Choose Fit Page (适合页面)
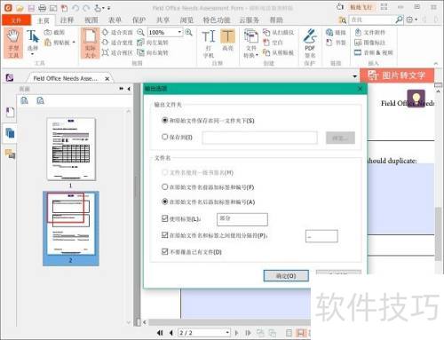444x340 pixels. coord(117,32)
